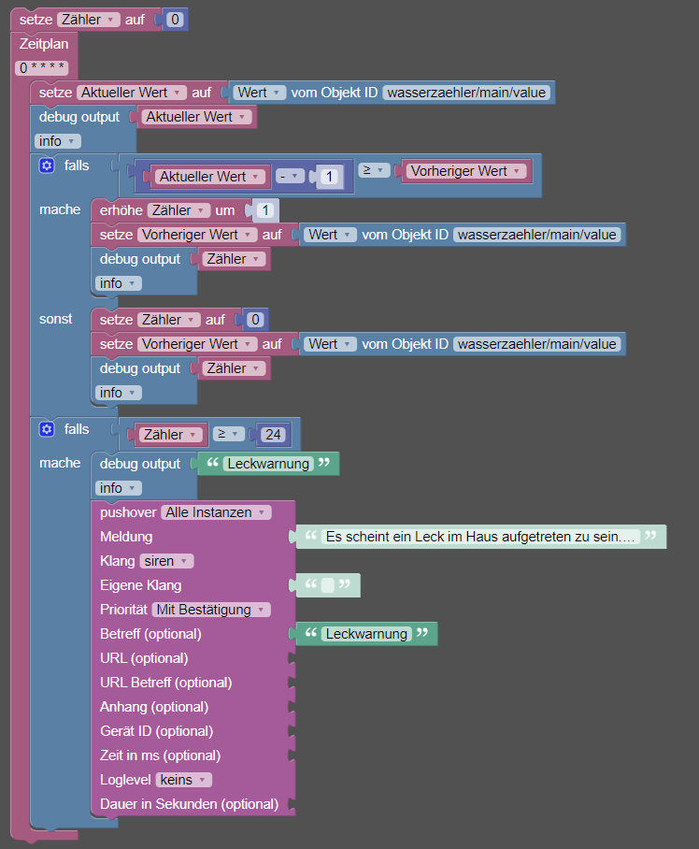Screen dimensions: 699x849
Task: Click object ID wasserzaehler/main/value in Aktueller Wert row
Action: (x=466, y=93)
